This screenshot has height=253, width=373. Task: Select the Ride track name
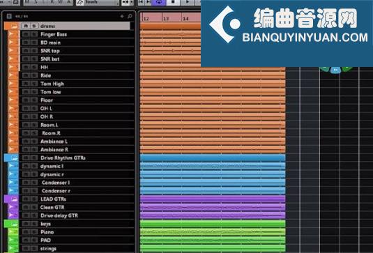point(46,75)
